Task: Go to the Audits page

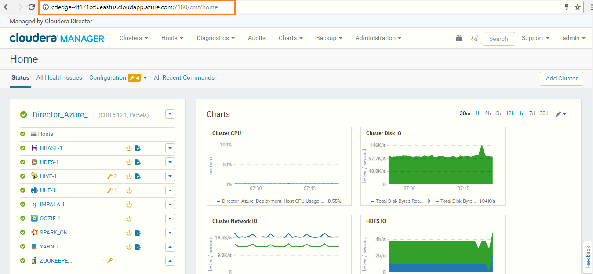Action: [257, 38]
